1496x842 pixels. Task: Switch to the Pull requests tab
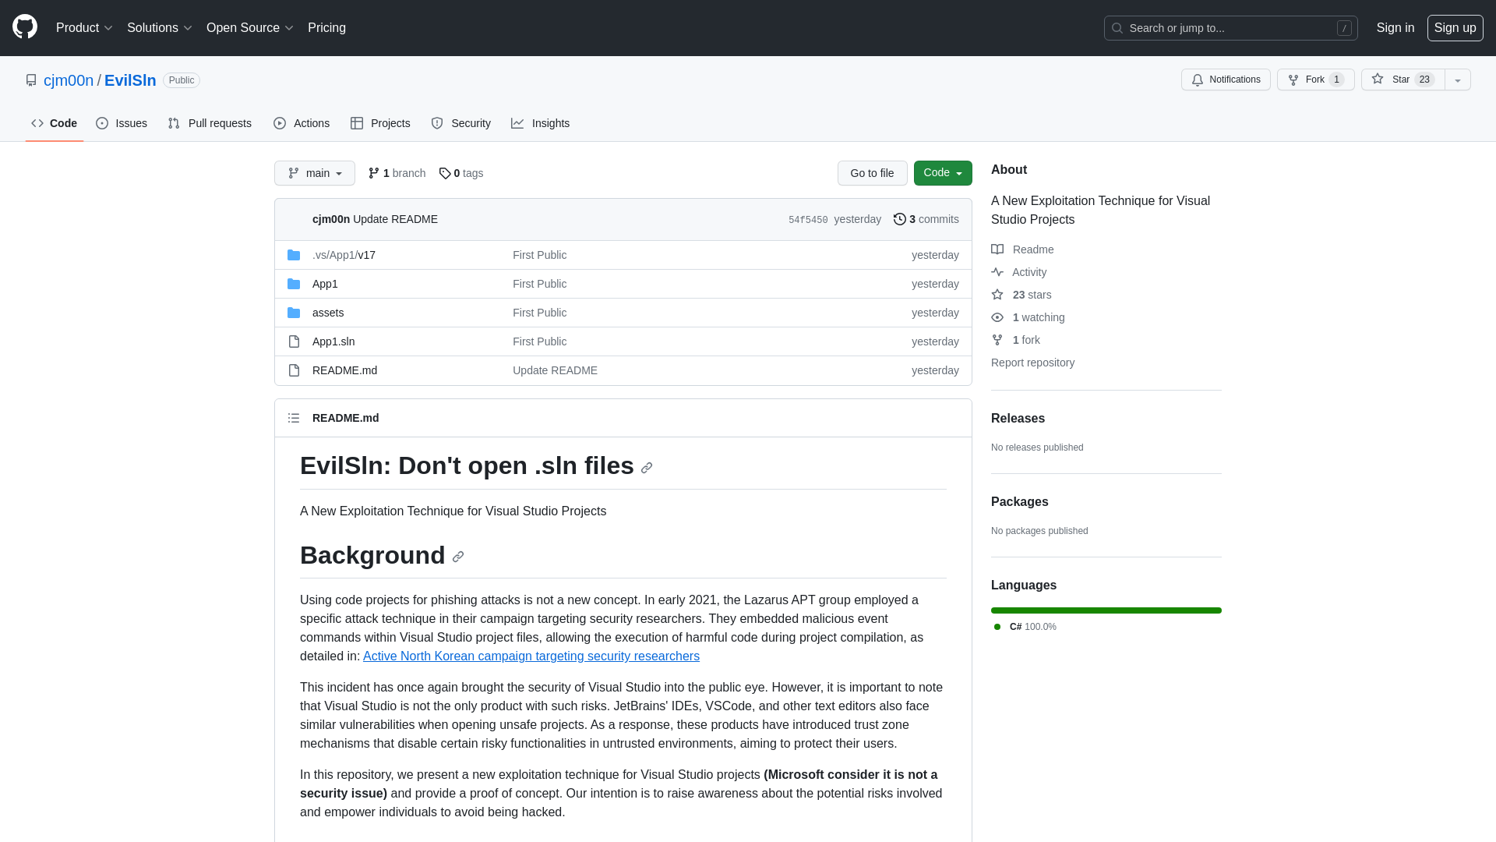point(210,123)
